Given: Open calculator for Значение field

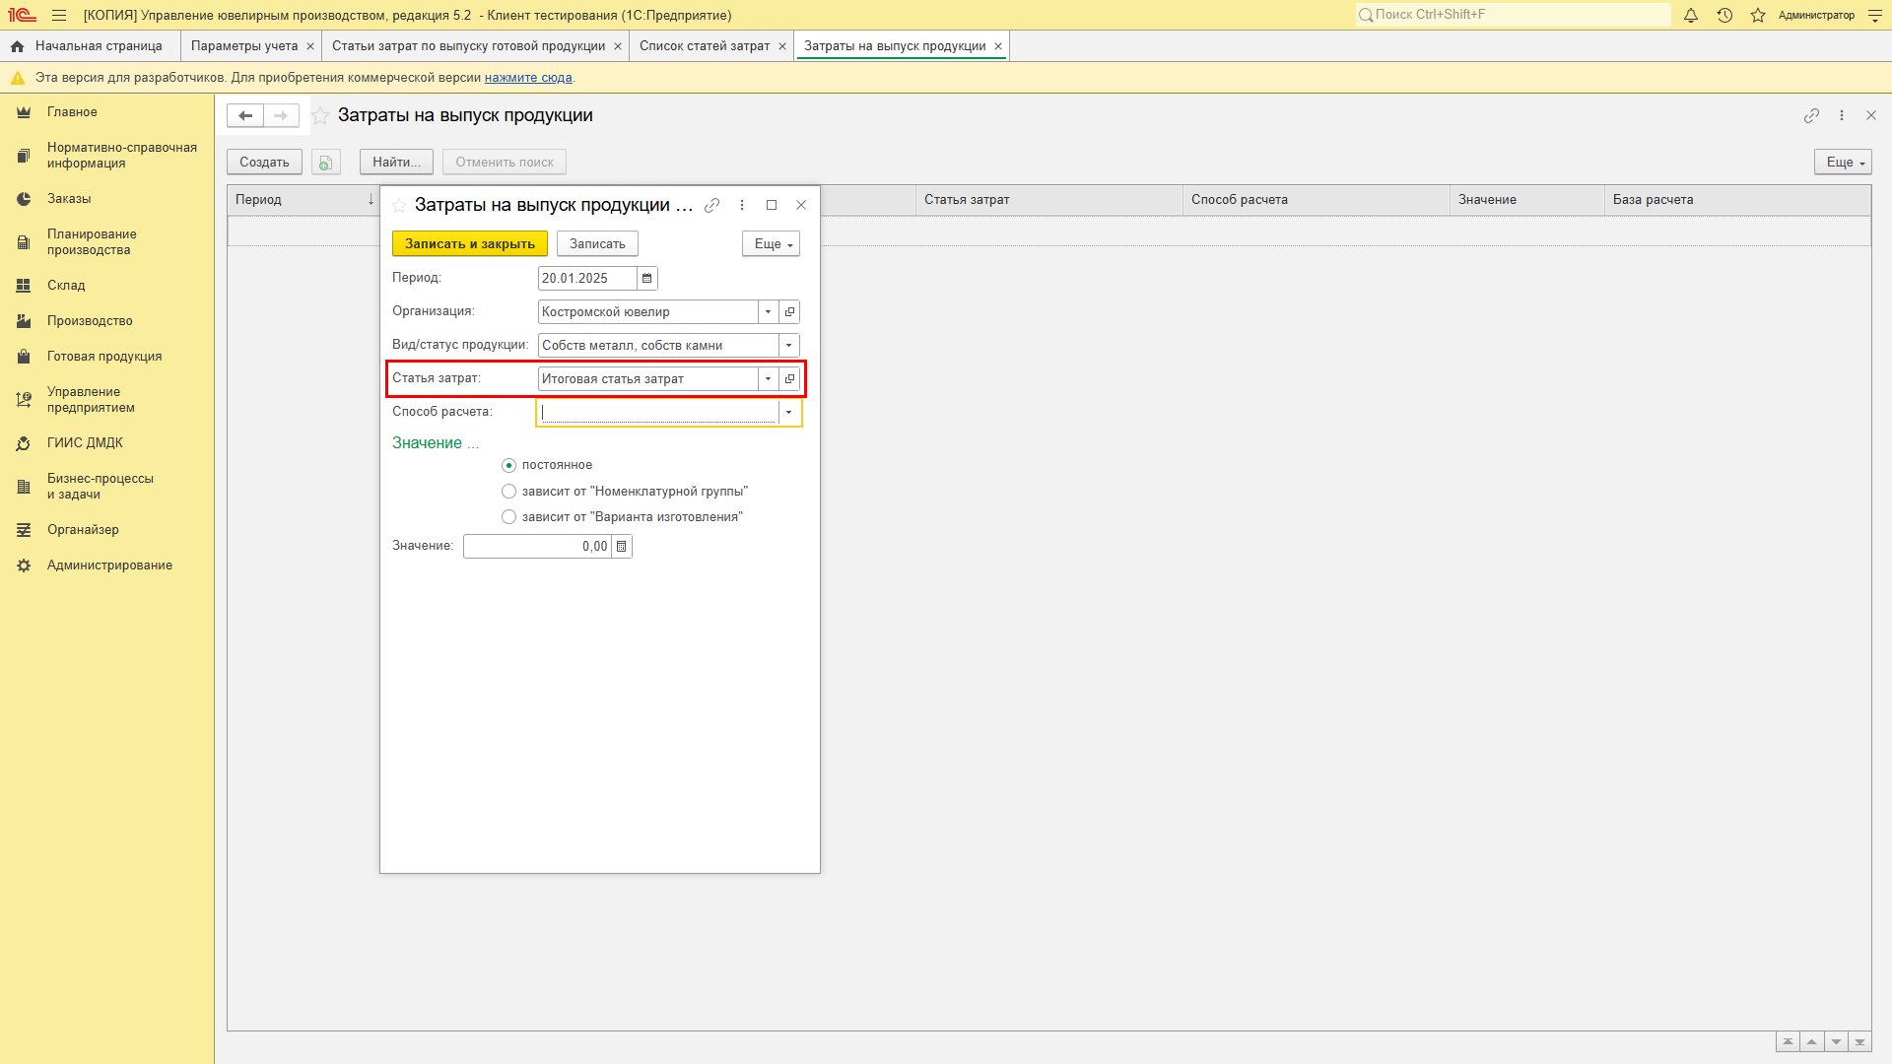Looking at the screenshot, I should click(x=622, y=547).
